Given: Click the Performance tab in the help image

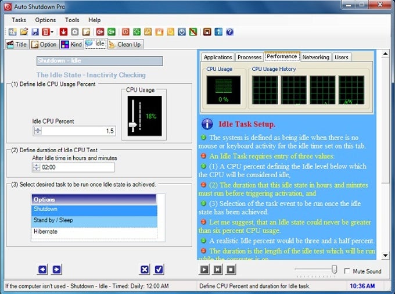Looking at the screenshot, I should click(282, 56).
